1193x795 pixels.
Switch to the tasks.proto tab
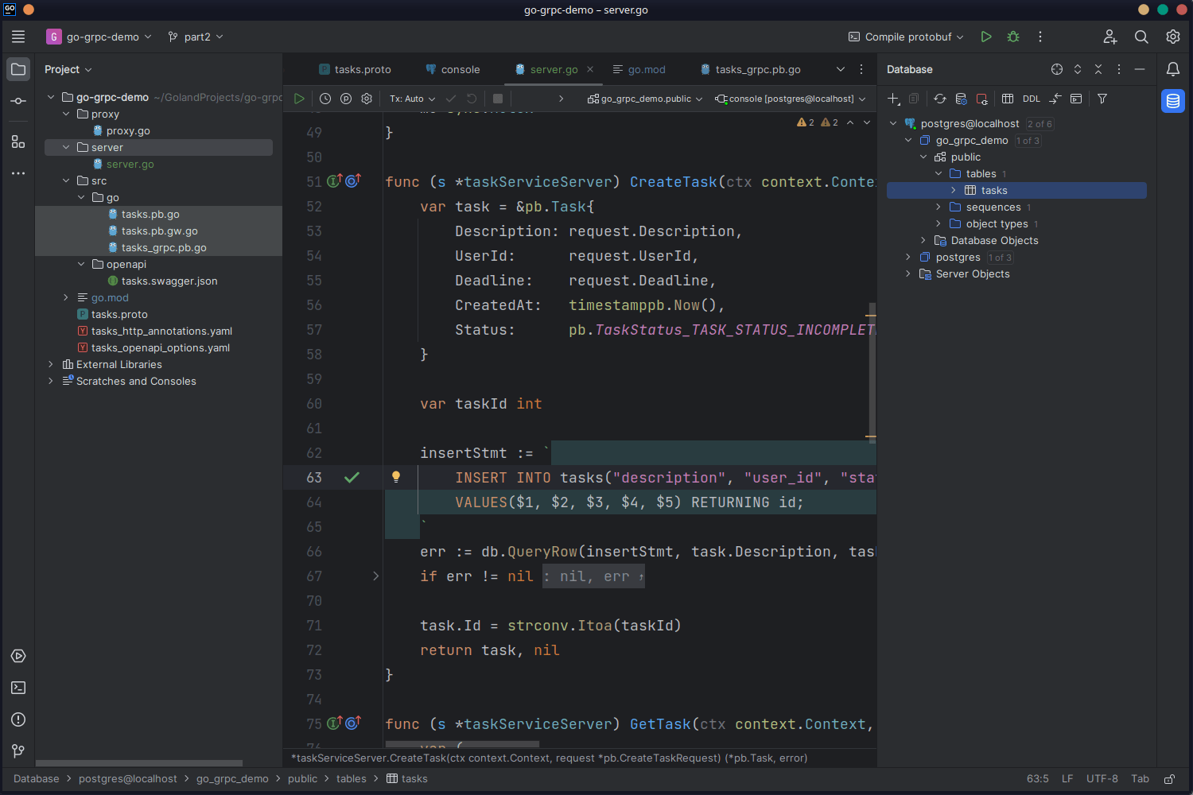pos(362,70)
